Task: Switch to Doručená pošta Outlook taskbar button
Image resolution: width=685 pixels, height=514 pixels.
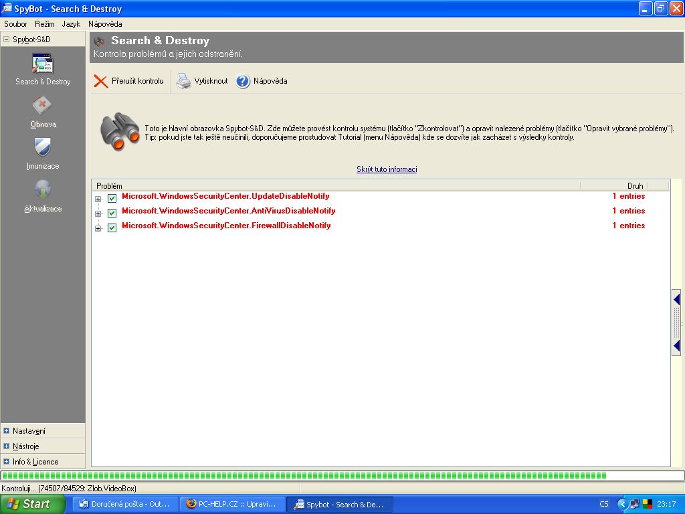Action: tap(125, 504)
